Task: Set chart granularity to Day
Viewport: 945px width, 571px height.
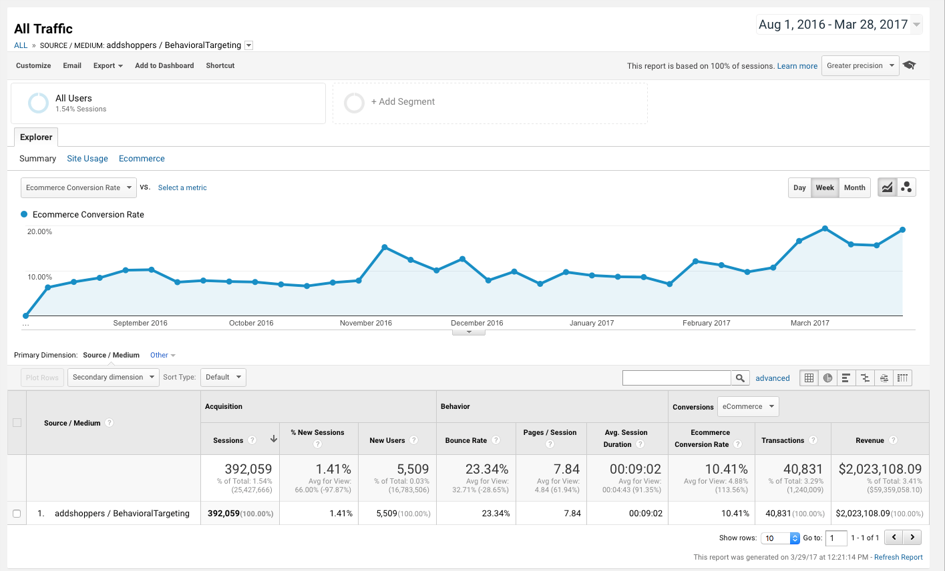Action: (x=799, y=187)
